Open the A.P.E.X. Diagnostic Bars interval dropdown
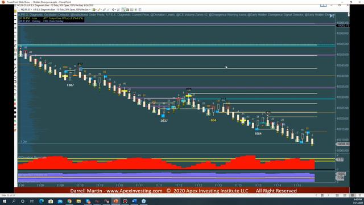 [x=62, y=10]
